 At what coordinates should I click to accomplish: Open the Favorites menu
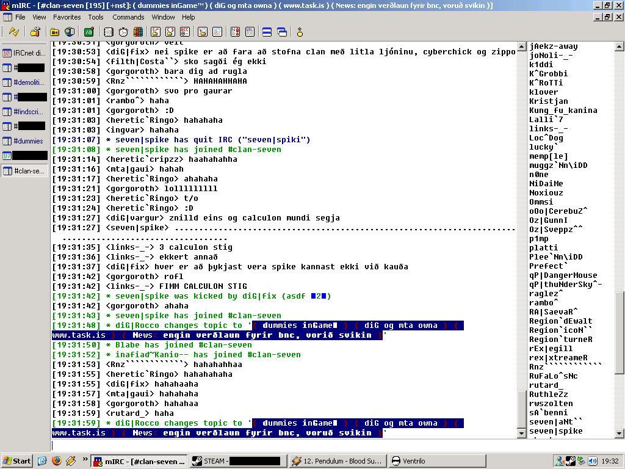(67, 17)
